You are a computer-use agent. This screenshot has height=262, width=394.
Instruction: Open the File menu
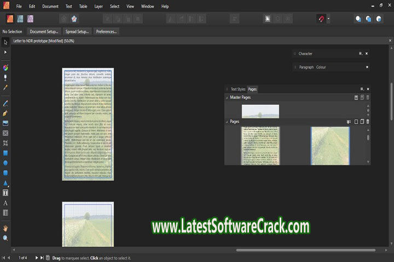pyautogui.click(x=19, y=6)
